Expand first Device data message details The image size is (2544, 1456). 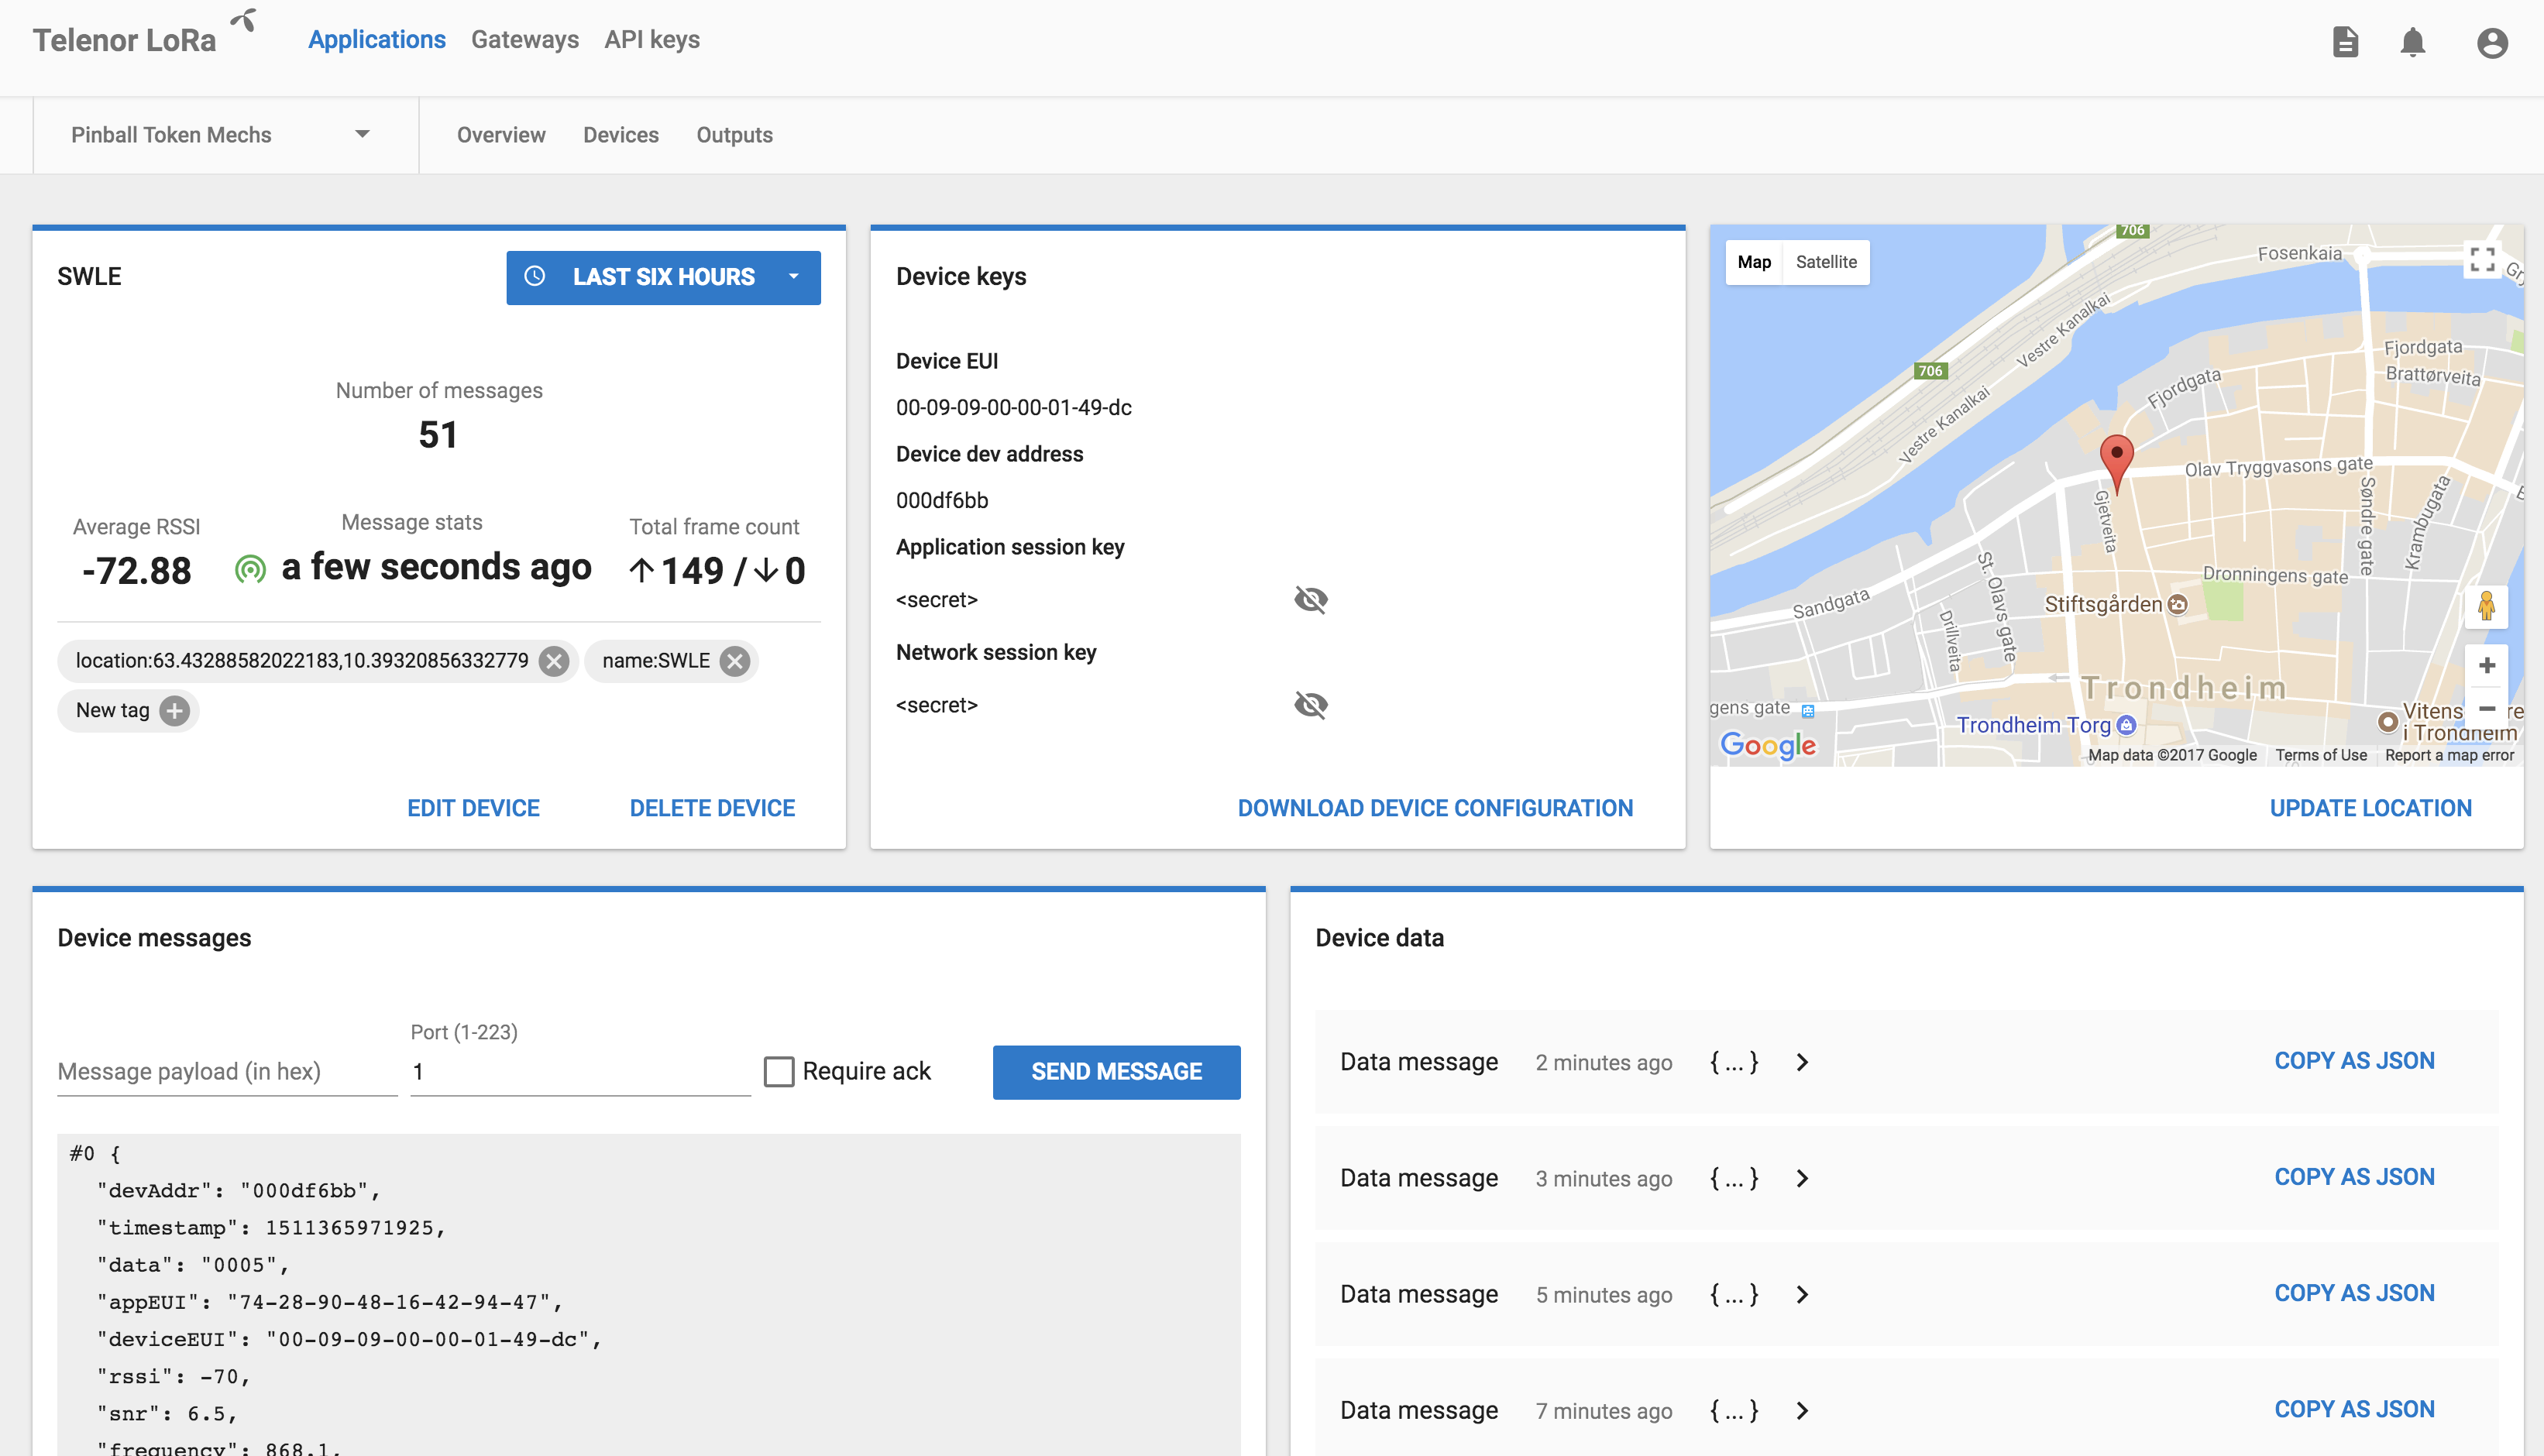tap(1801, 1059)
